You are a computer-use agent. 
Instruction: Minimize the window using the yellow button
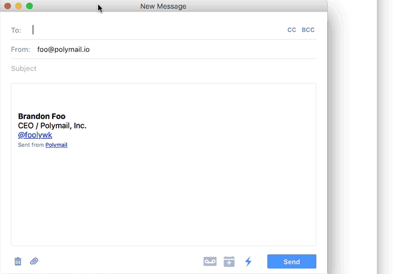click(18, 6)
